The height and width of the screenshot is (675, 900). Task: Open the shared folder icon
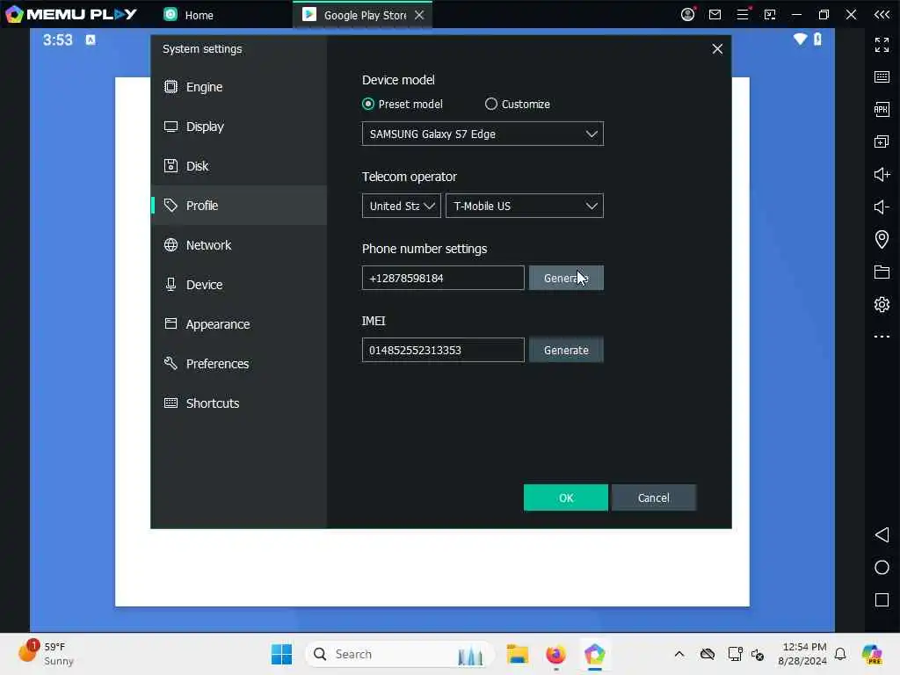click(882, 272)
